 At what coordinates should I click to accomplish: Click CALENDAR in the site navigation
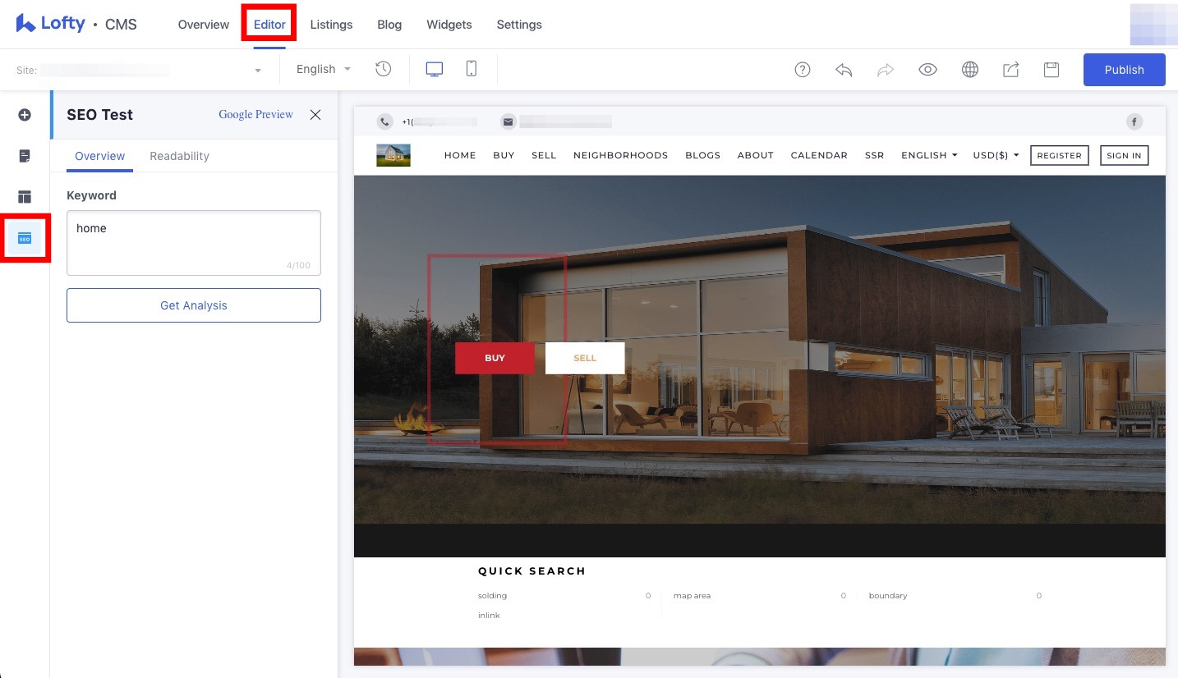(819, 155)
